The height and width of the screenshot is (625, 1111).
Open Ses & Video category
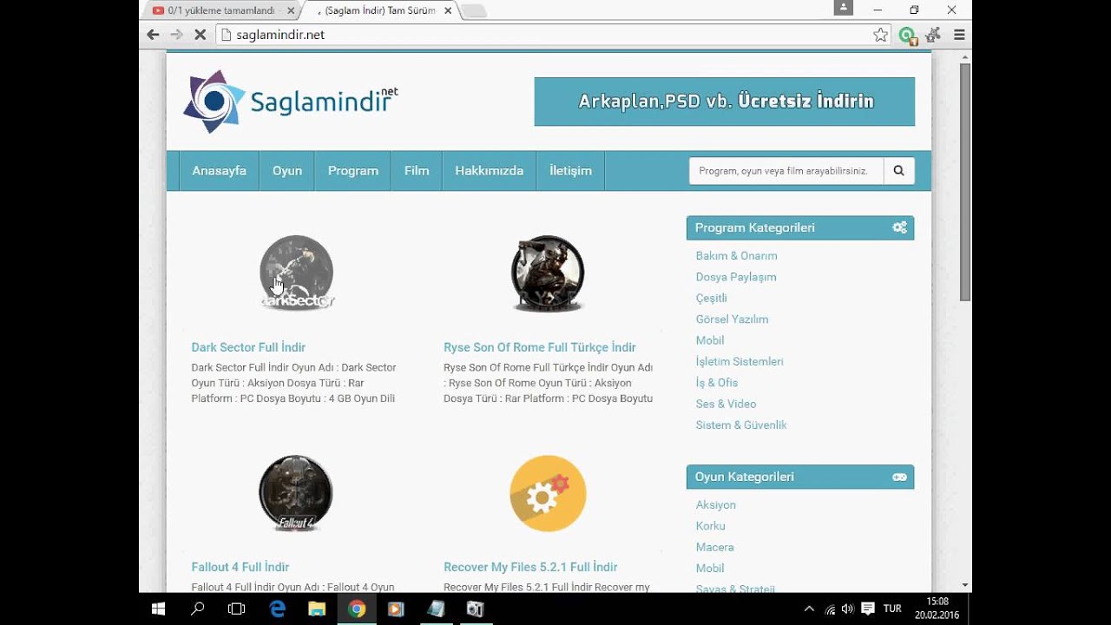(726, 404)
